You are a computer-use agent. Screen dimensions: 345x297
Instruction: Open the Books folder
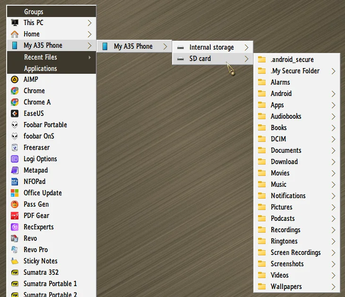point(297,128)
